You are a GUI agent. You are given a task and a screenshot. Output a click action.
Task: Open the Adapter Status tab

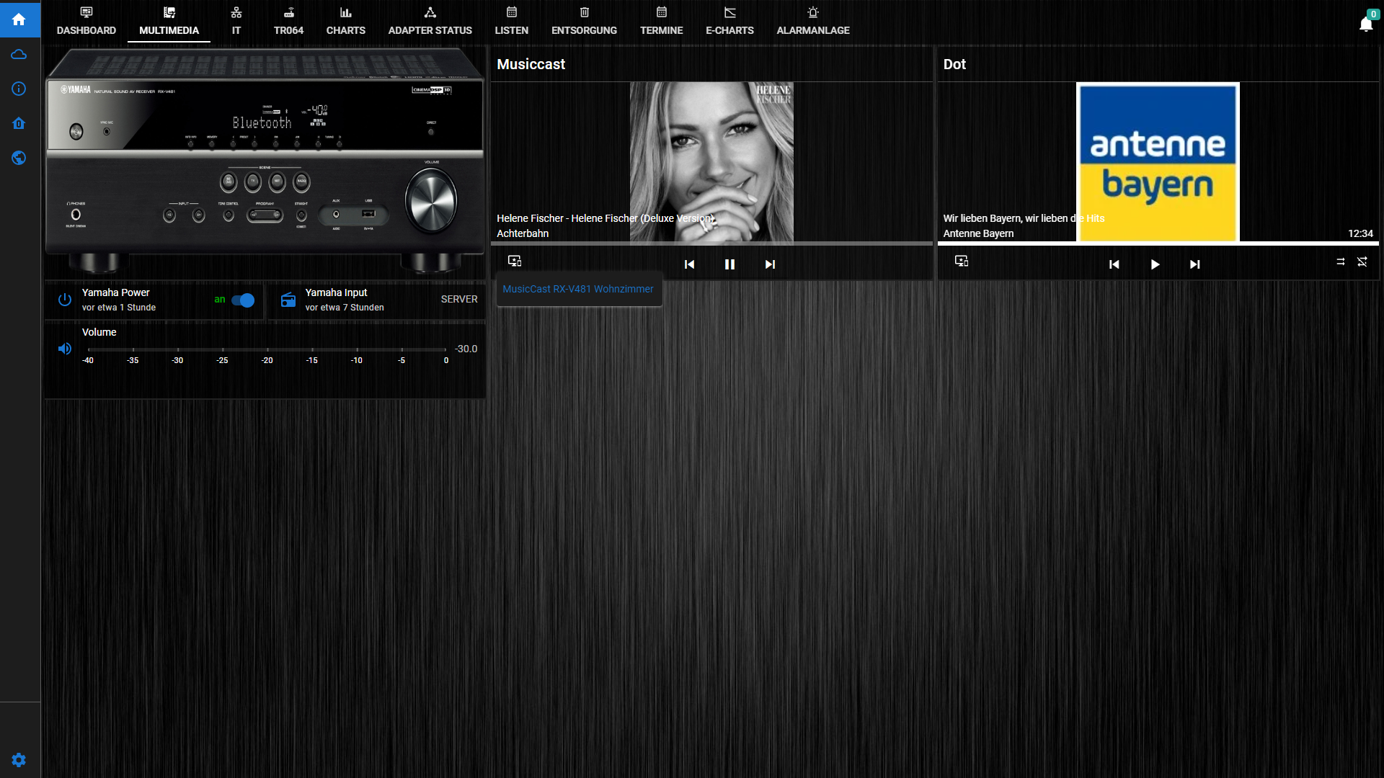(430, 22)
